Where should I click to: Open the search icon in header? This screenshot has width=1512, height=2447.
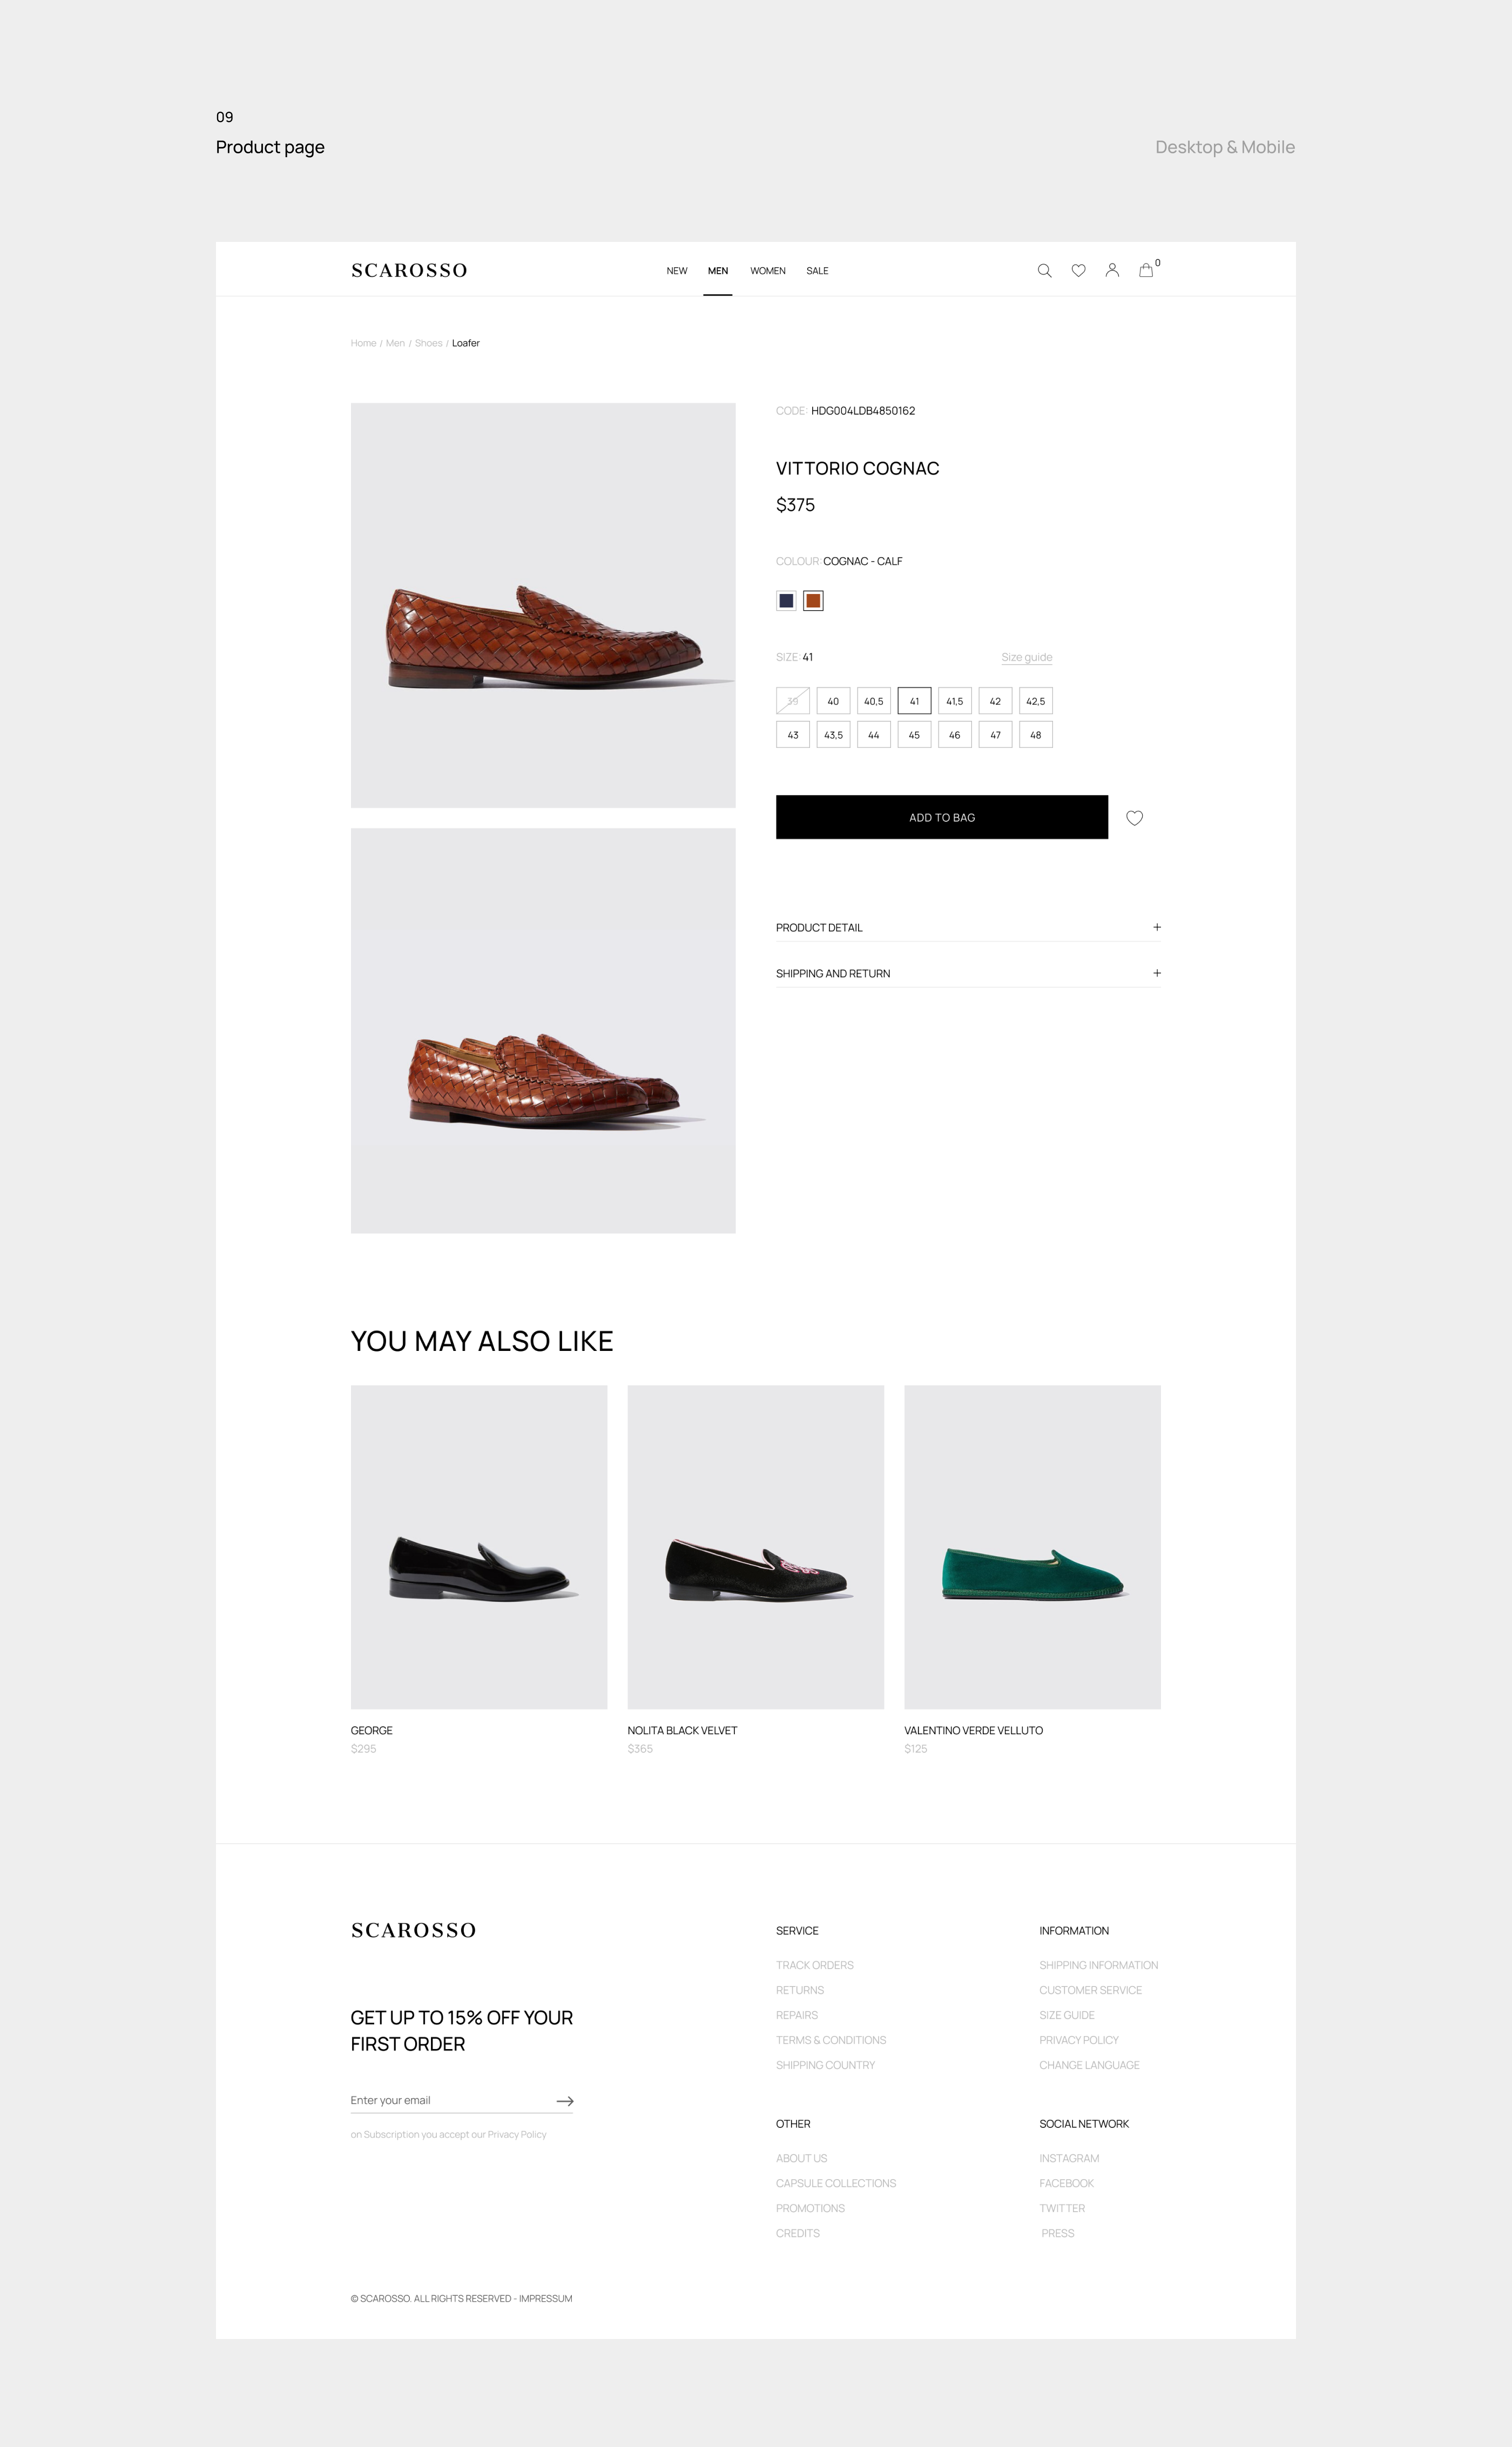(1044, 271)
